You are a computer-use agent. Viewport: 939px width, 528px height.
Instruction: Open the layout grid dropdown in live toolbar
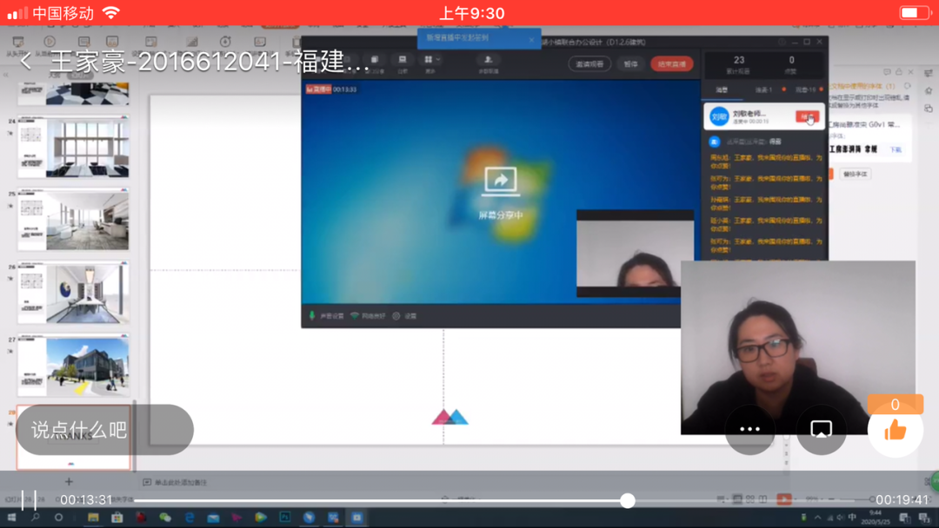[430, 61]
